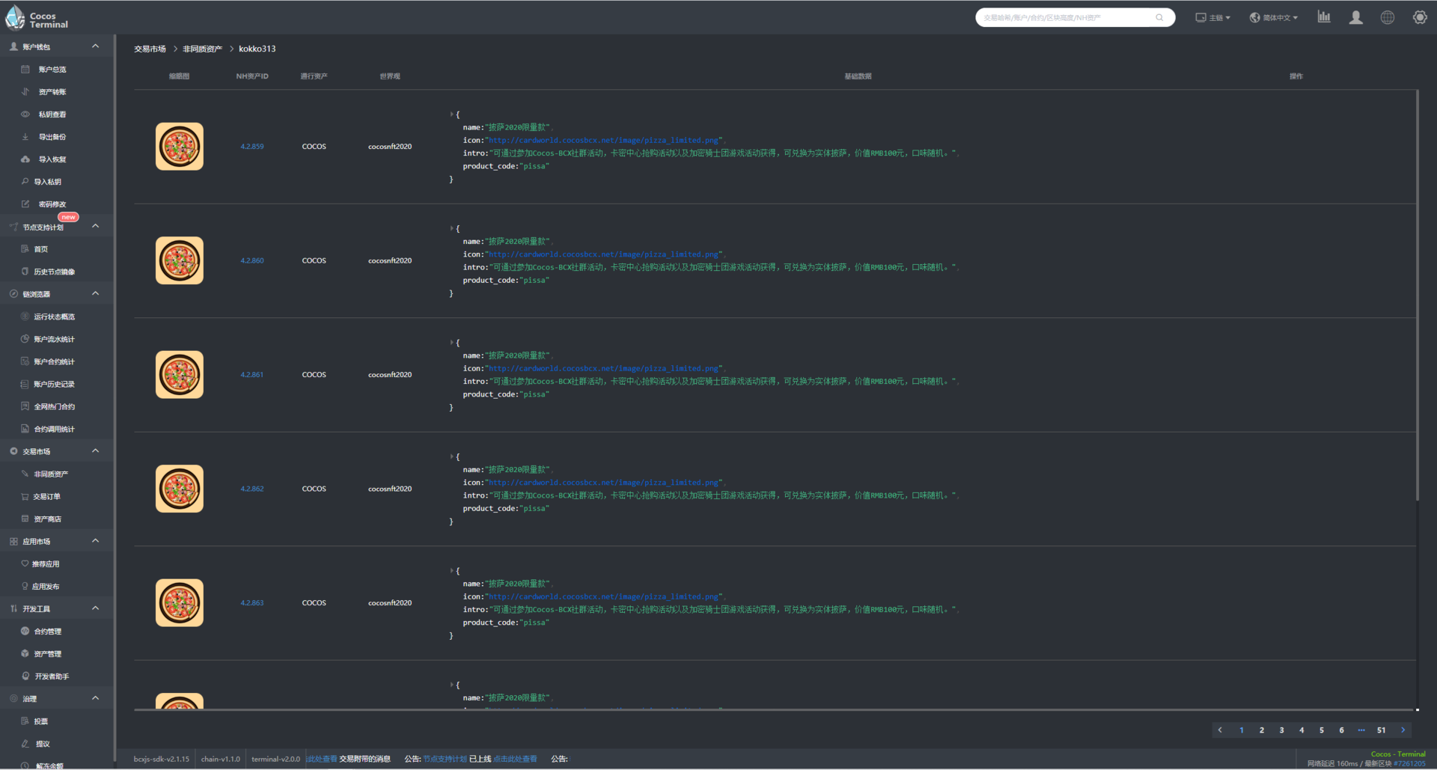The height and width of the screenshot is (770, 1437).
Task: Open 应用发布 app publishing
Action: (46, 586)
